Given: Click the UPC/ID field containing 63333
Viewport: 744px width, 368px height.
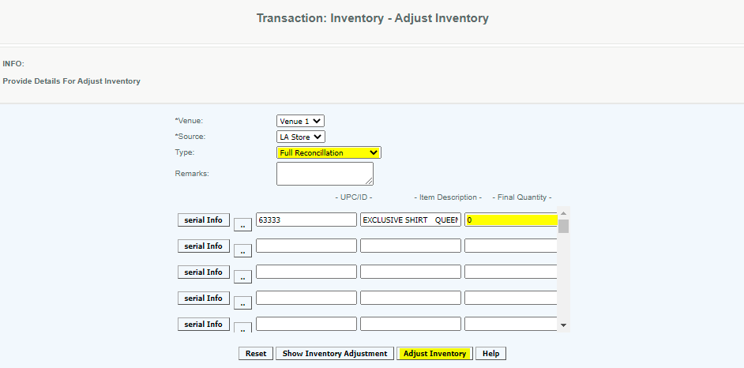Looking at the screenshot, I should [306, 220].
